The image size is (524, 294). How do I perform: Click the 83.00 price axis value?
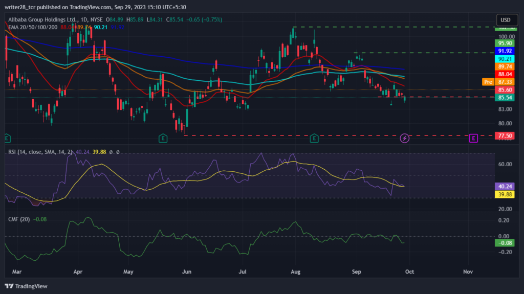505,109
